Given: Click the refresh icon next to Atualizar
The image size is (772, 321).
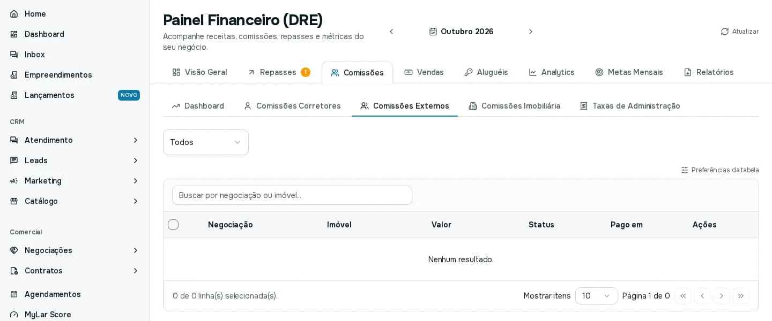Looking at the screenshot, I should point(725,32).
